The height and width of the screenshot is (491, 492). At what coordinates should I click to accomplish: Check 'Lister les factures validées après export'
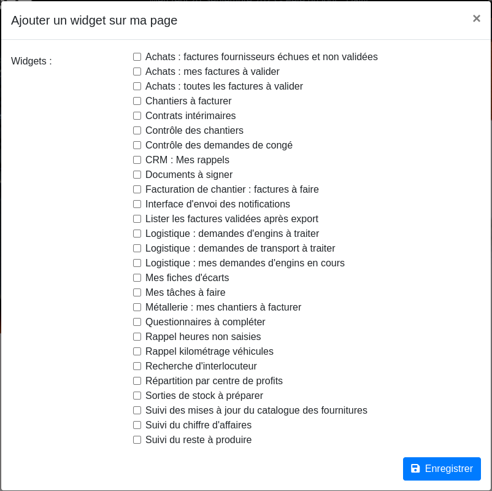137,219
